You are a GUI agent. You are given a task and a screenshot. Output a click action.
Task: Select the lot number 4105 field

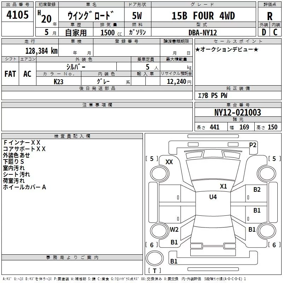(x=17, y=15)
